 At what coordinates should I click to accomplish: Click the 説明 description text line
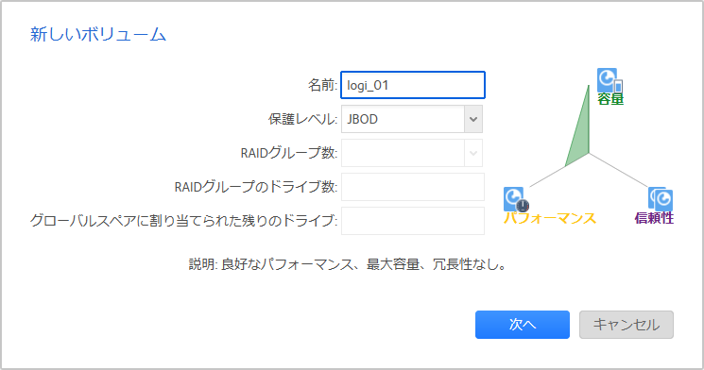tap(348, 264)
